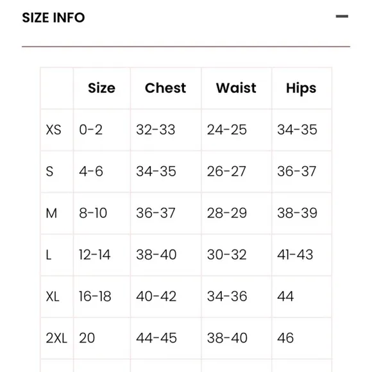
Task: Select the Hips column header
Action: 301,89
